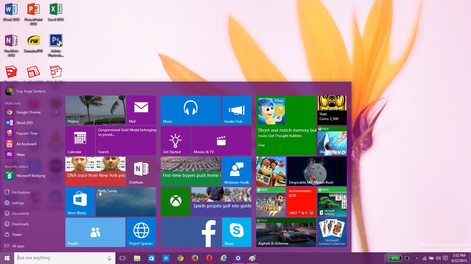Image resolution: width=471 pixels, height=264 pixels.
Task: Click the Cortana microphone icon
Action: click(110, 258)
